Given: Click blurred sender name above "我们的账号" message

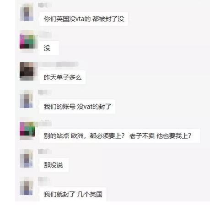Looking at the screenshot, I should pos(45,92).
